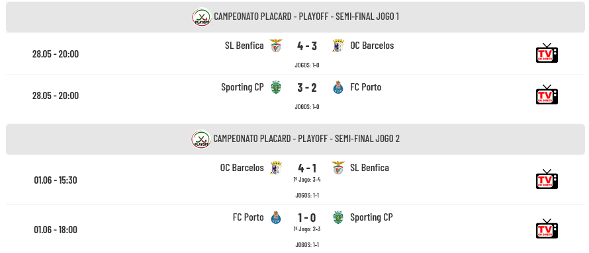This screenshot has width=589, height=253.
Task: Open TV broadcast for Sporting CP vs FC Porto
Action: point(547,95)
